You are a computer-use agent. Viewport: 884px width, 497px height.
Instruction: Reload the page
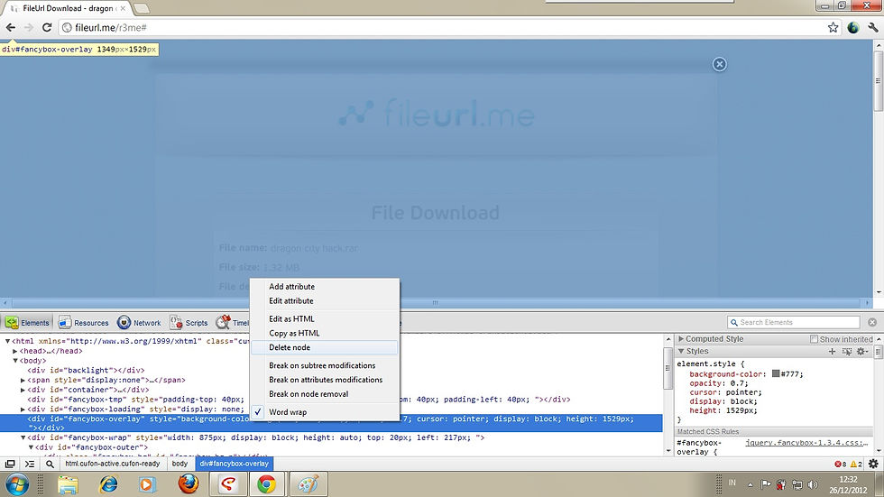pos(47,27)
